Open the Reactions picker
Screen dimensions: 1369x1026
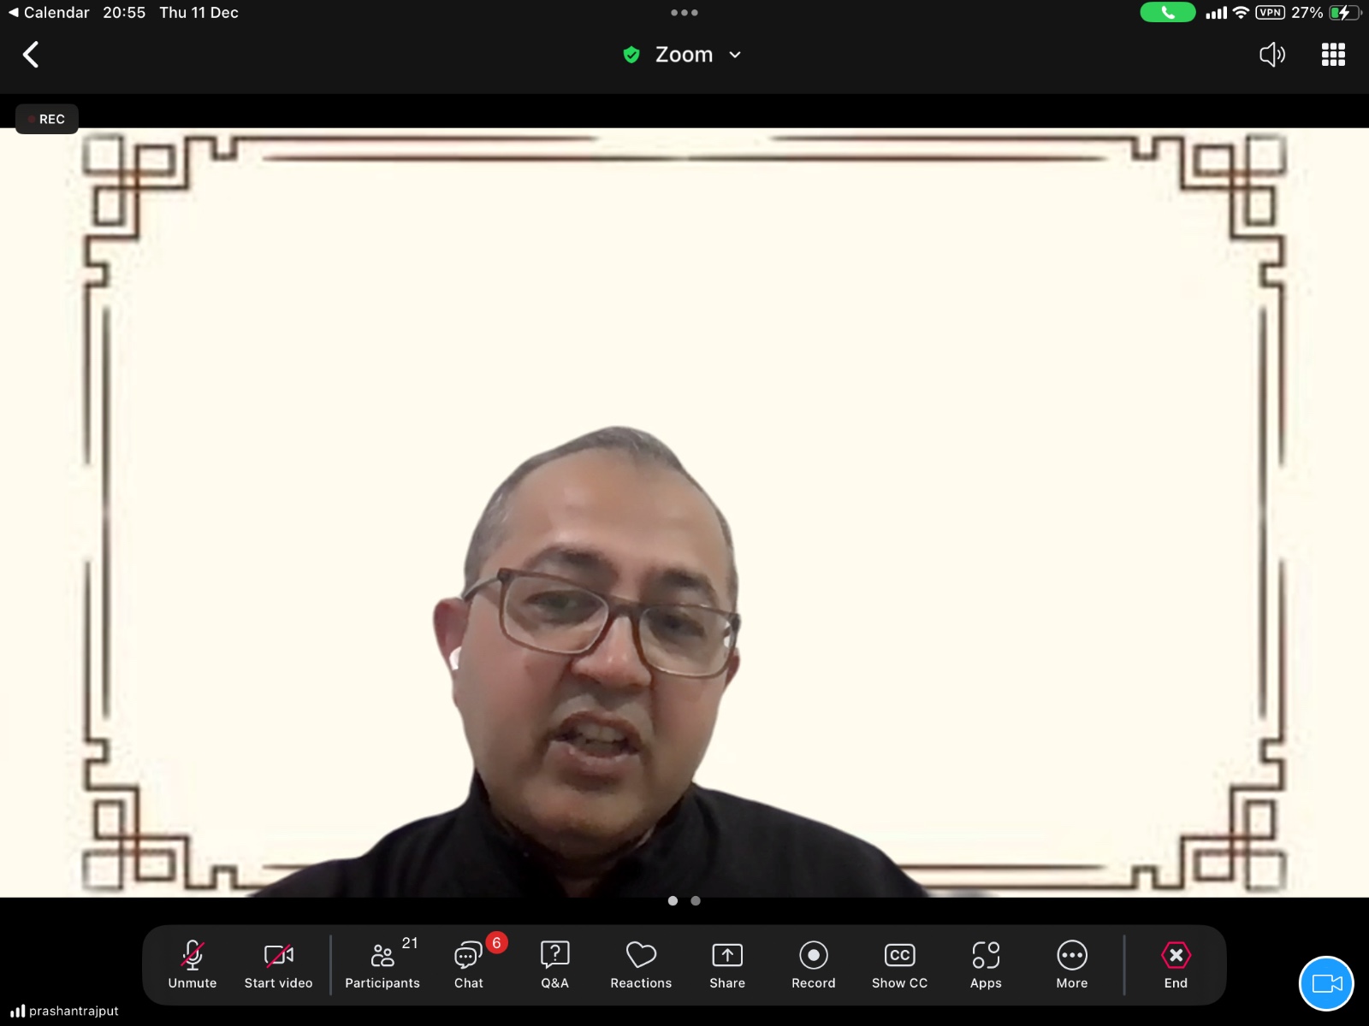pos(641,964)
